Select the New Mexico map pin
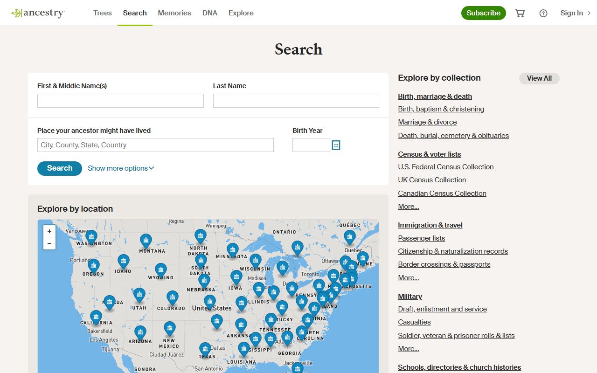Image resolution: width=597 pixels, height=373 pixels. click(170, 329)
